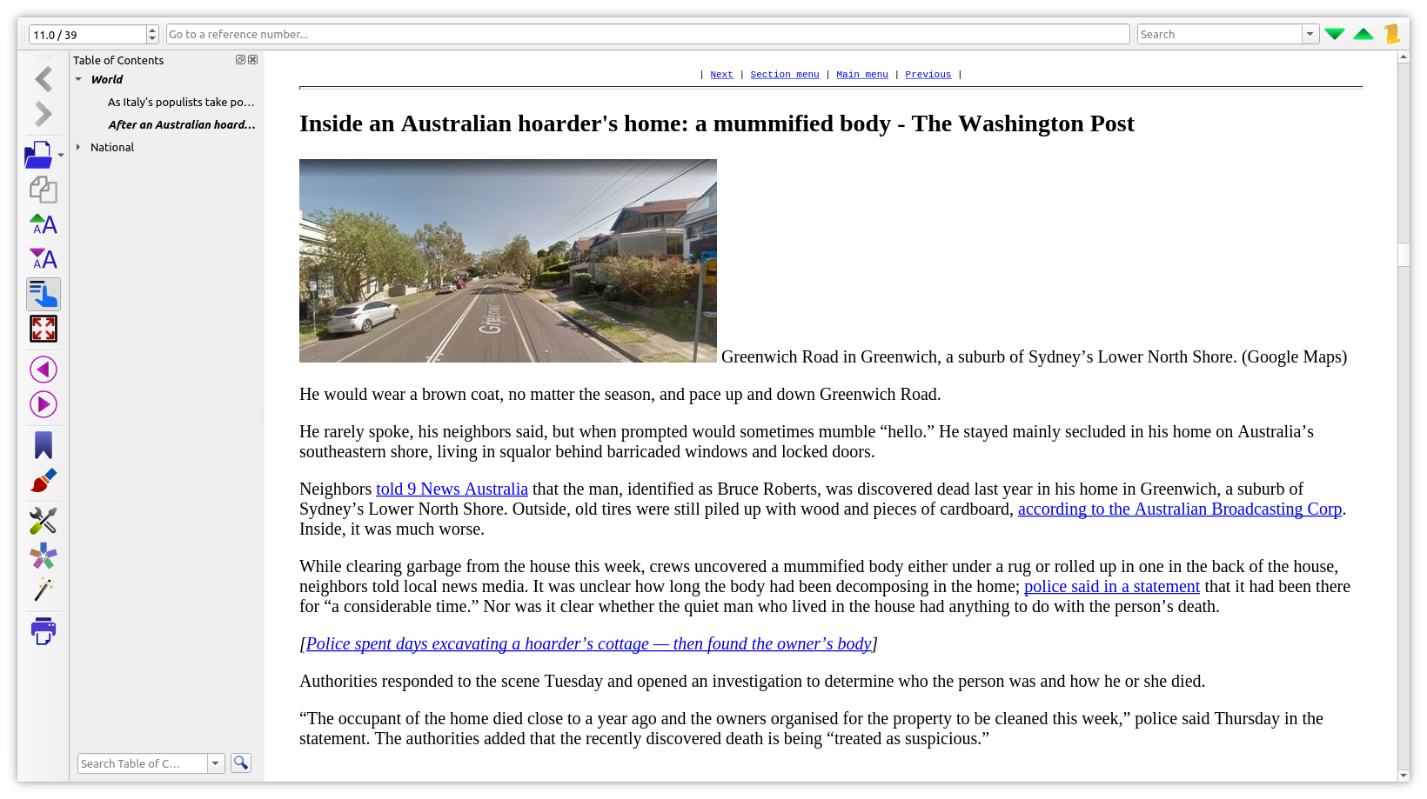This screenshot has width=1427, height=799.
Task: Follow the Next link
Action: point(721,75)
